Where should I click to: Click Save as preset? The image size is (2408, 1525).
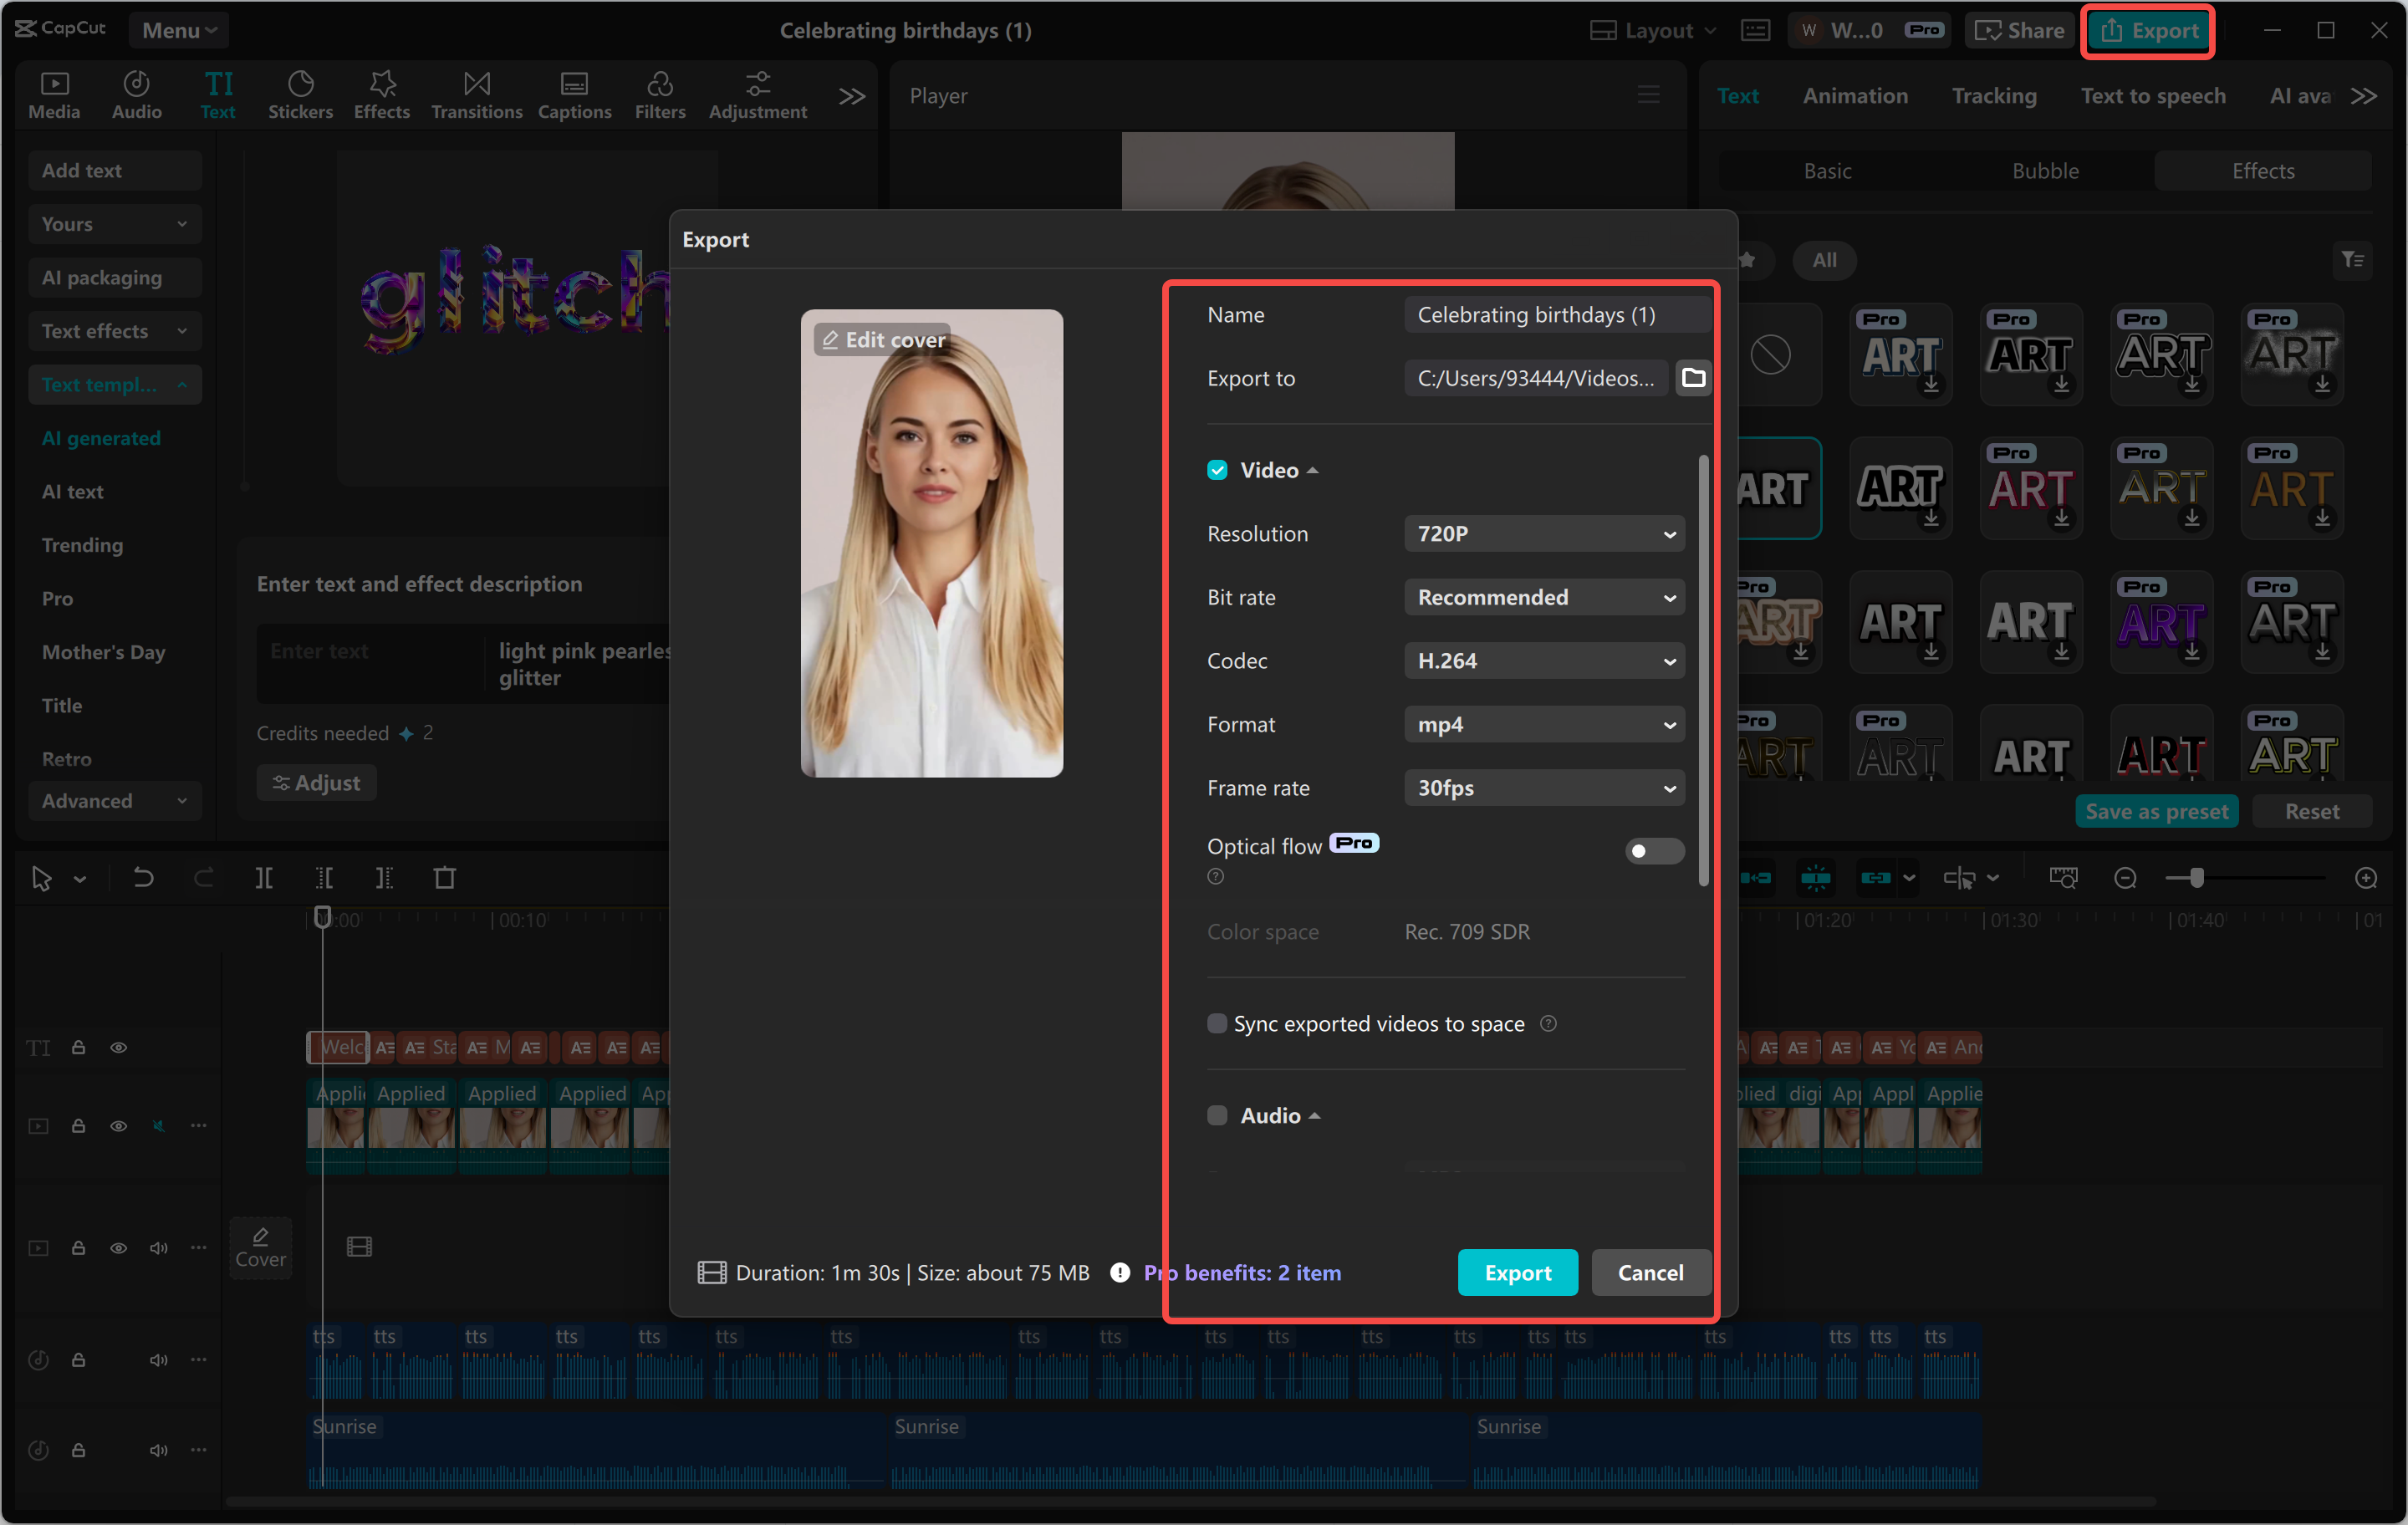(x=2157, y=811)
